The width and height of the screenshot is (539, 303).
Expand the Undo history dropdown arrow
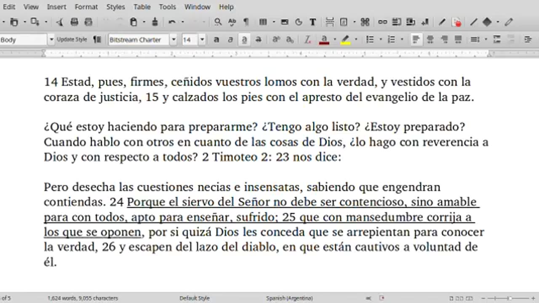tap(182, 22)
